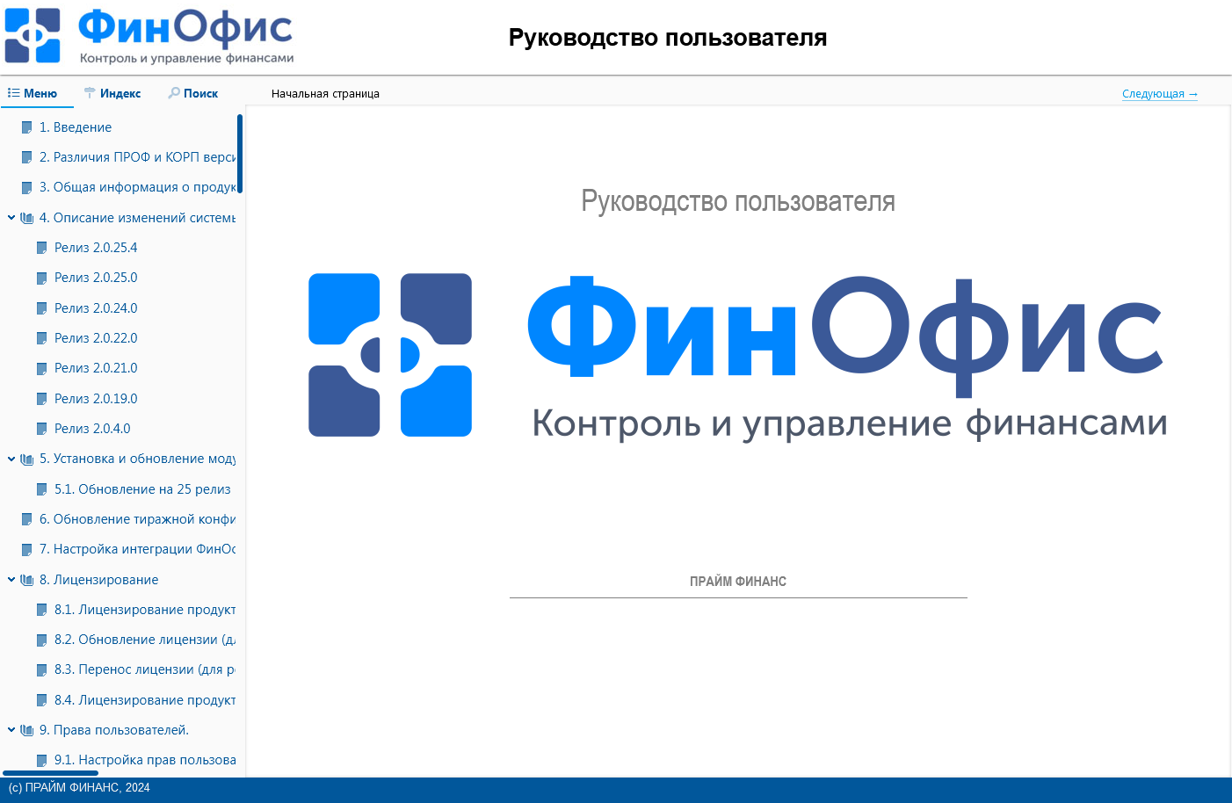The height and width of the screenshot is (803, 1232).
Task: Open 6. Обновление тиражной конфигурации topic
Action: 137,519
